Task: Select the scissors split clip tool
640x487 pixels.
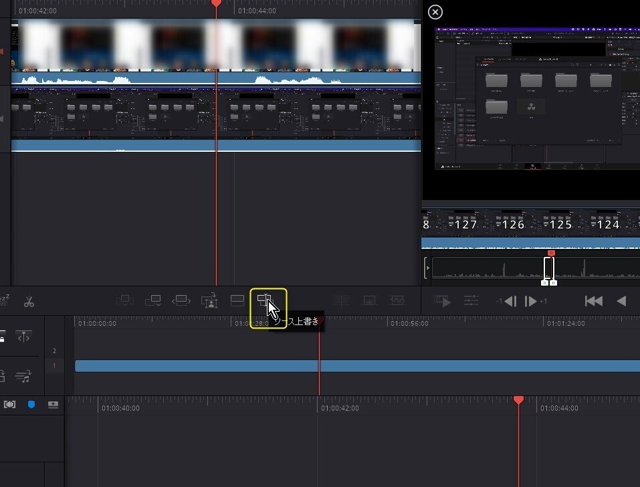Action: [29, 302]
